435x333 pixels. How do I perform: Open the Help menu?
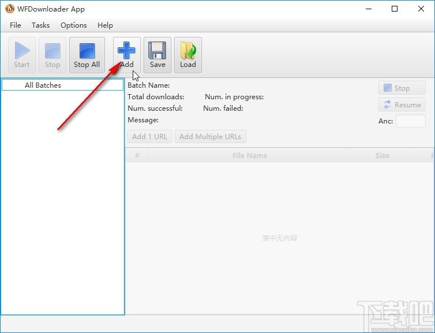point(105,25)
